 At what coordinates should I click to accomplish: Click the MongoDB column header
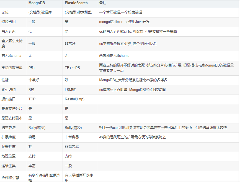coord(37,3)
